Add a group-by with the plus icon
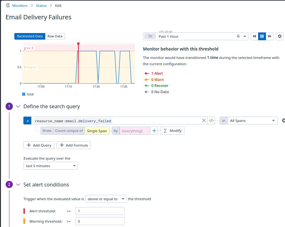285x227 pixels. [154, 131]
